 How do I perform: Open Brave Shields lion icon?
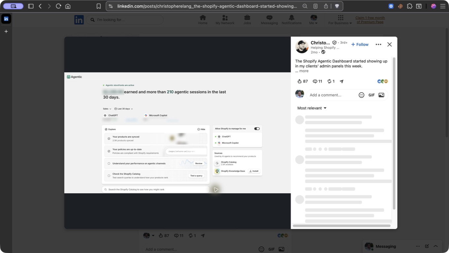(x=337, y=6)
